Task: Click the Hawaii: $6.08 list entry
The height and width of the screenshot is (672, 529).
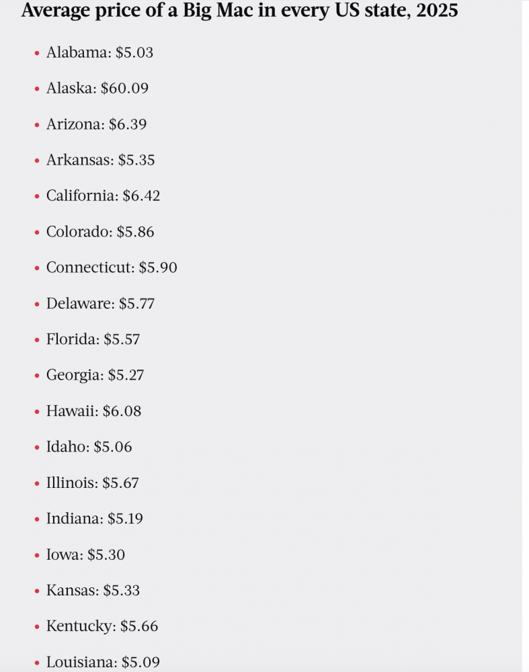Action: tap(93, 411)
